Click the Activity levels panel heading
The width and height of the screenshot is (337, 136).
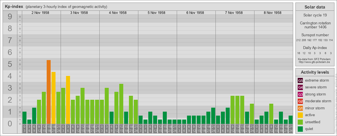(315, 72)
